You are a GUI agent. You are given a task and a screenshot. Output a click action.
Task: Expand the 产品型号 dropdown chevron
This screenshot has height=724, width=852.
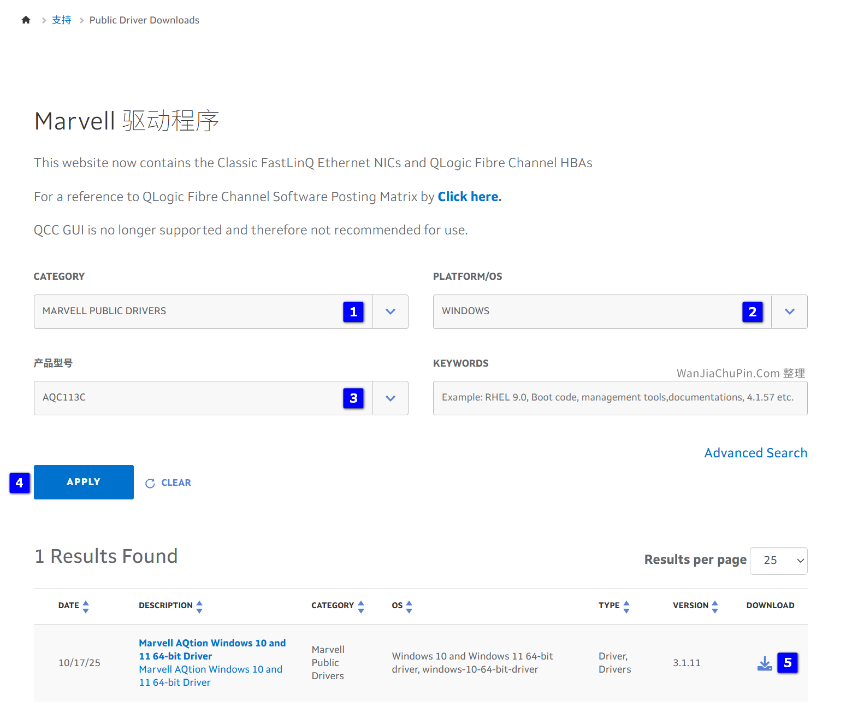(390, 398)
